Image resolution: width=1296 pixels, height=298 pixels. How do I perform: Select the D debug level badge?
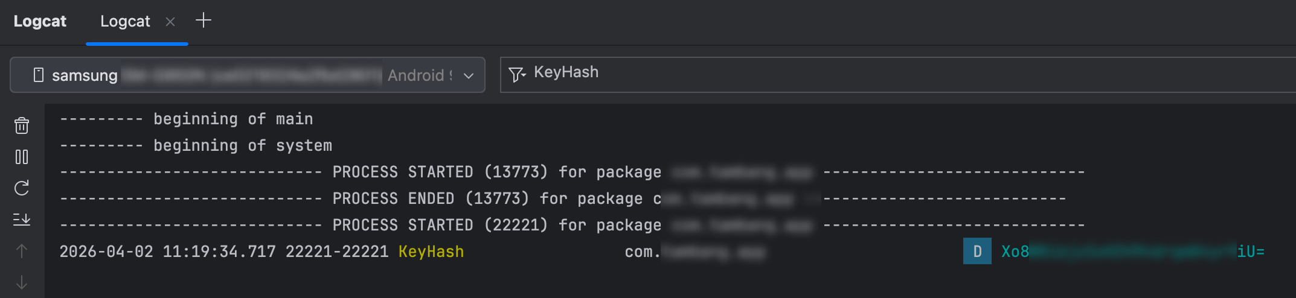pos(977,252)
